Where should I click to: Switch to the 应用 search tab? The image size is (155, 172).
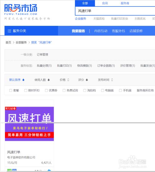105,3
